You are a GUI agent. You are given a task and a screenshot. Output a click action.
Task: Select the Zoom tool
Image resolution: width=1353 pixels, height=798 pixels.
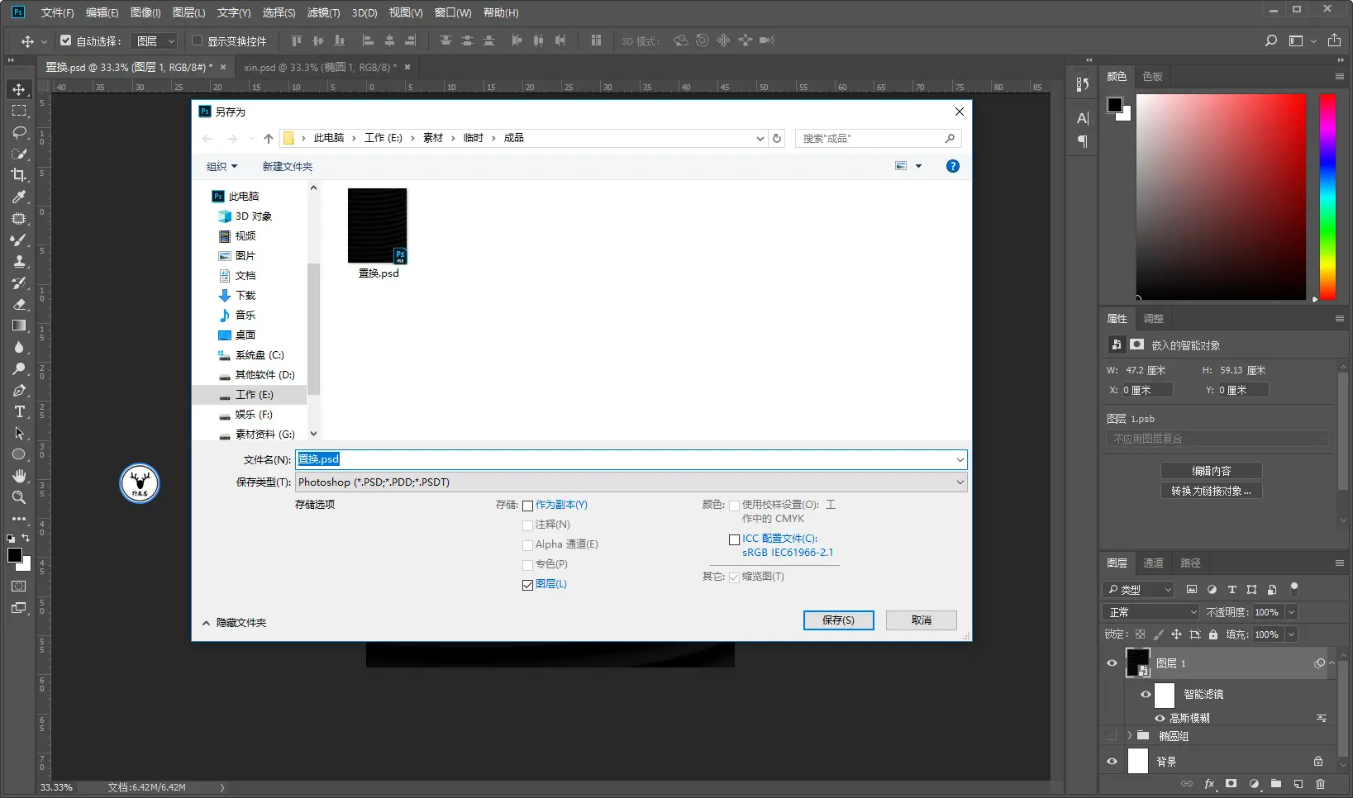[x=19, y=497]
